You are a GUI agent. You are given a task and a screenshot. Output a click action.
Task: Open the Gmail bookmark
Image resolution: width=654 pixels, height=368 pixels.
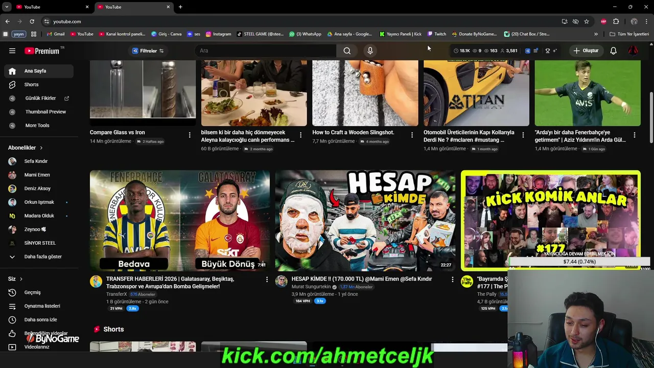(55, 34)
